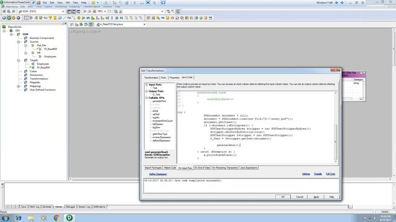The height and width of the screenshot is (222, 396).
Task: Click the Define Expression link
Action: point(158,174)
